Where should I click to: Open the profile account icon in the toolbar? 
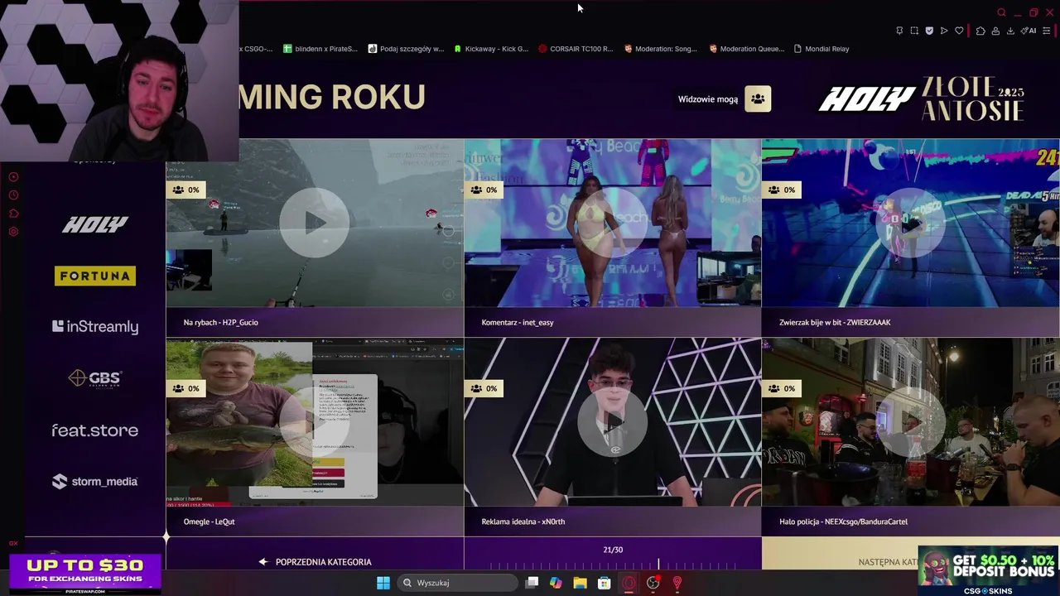tap(995, 31)
